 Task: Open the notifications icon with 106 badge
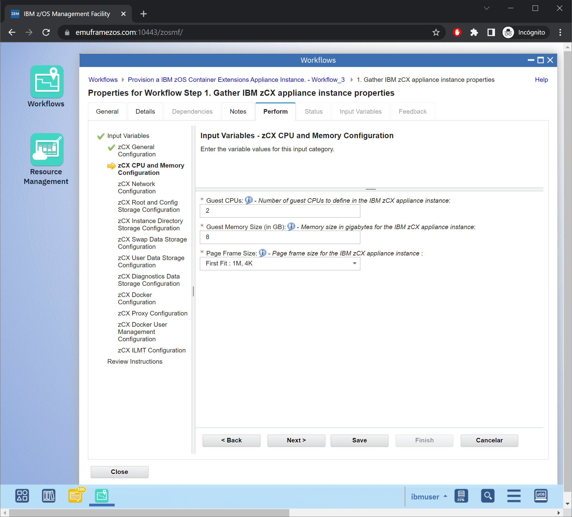75,496
